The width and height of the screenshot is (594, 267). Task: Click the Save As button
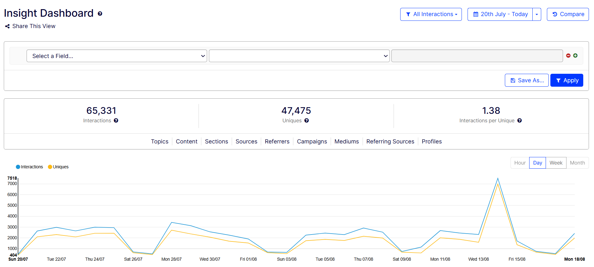(x=527, y=80)
